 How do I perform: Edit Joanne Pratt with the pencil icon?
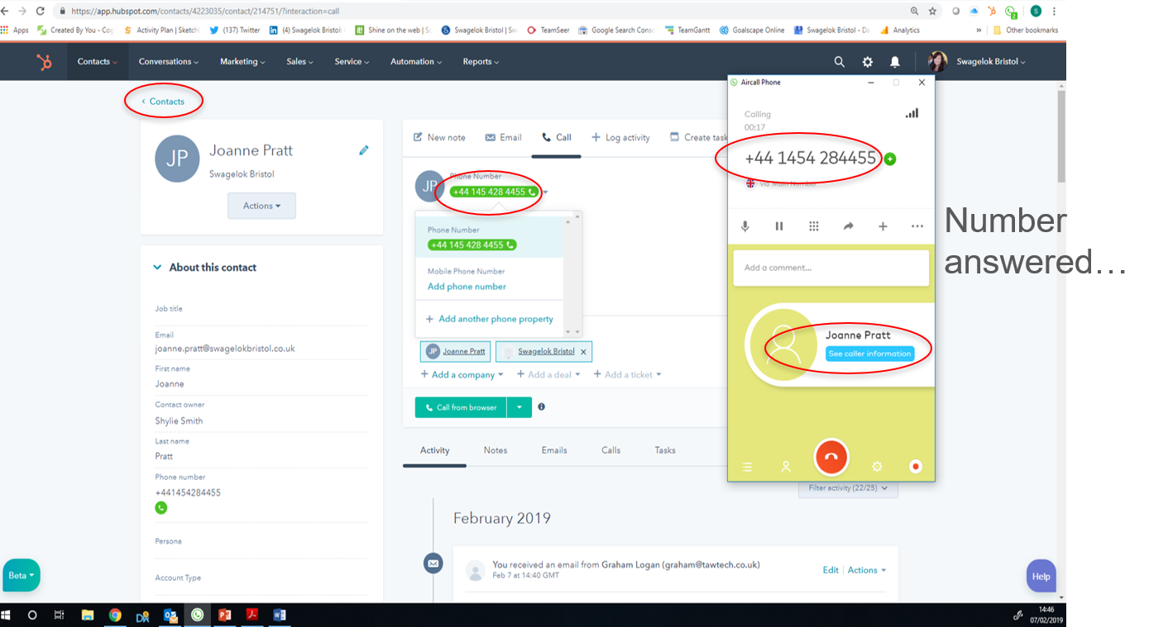(x=363, y=150)
